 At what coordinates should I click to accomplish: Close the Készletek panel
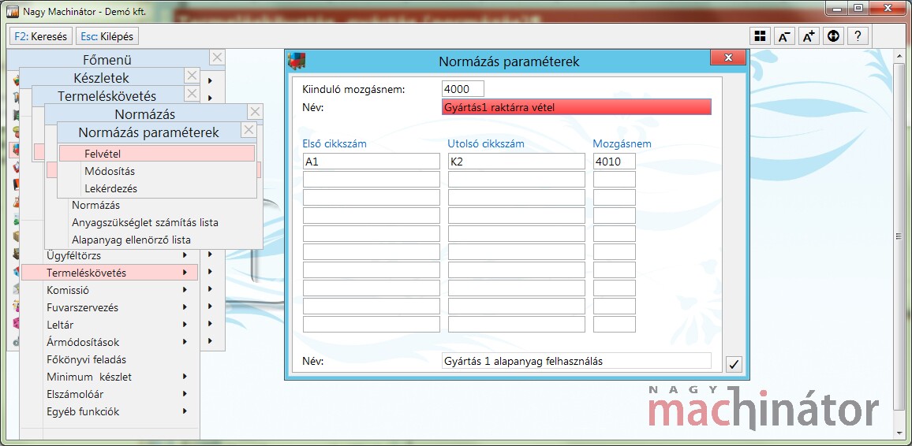(192, 76)
